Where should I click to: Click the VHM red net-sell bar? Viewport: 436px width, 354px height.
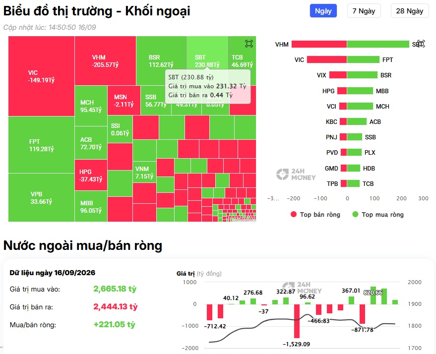click(319, 44)
